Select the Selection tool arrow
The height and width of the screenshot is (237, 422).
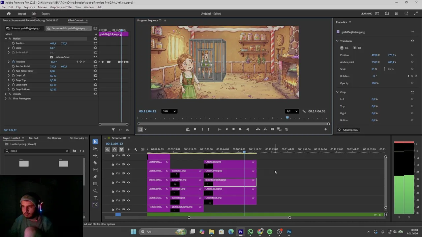95,142
